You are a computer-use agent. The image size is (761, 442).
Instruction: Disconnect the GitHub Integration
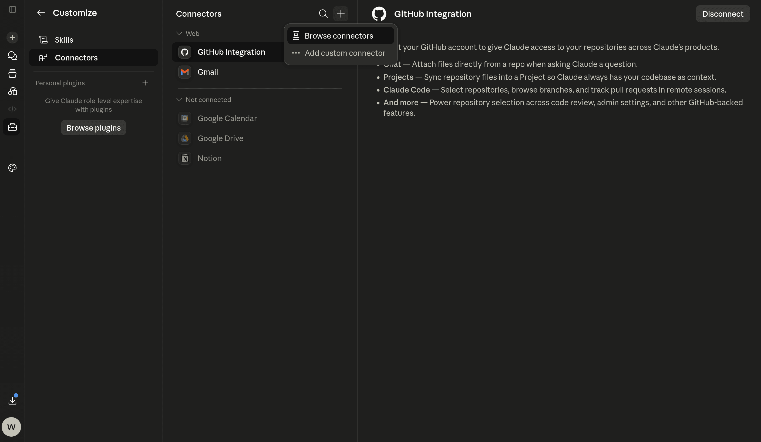tap(723, 14)
